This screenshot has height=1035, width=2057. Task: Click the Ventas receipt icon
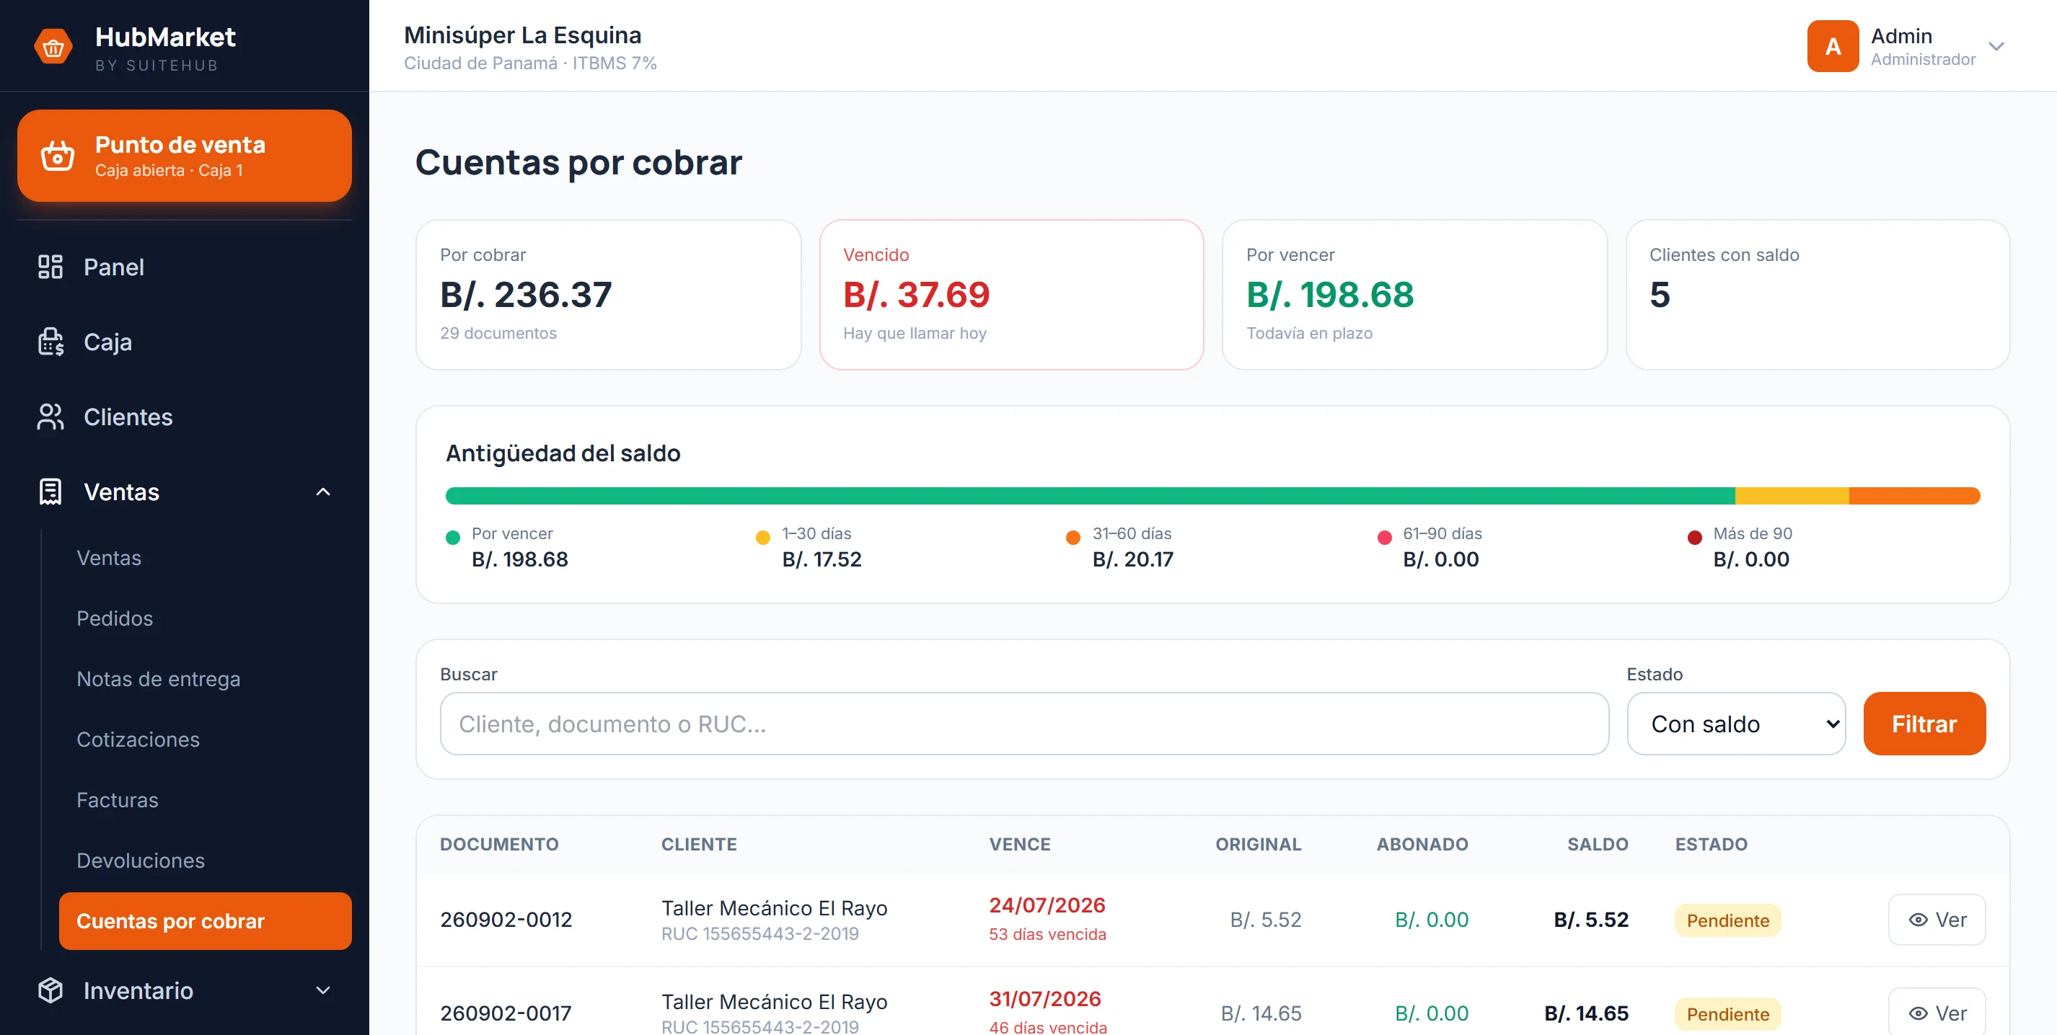point(50,492)
